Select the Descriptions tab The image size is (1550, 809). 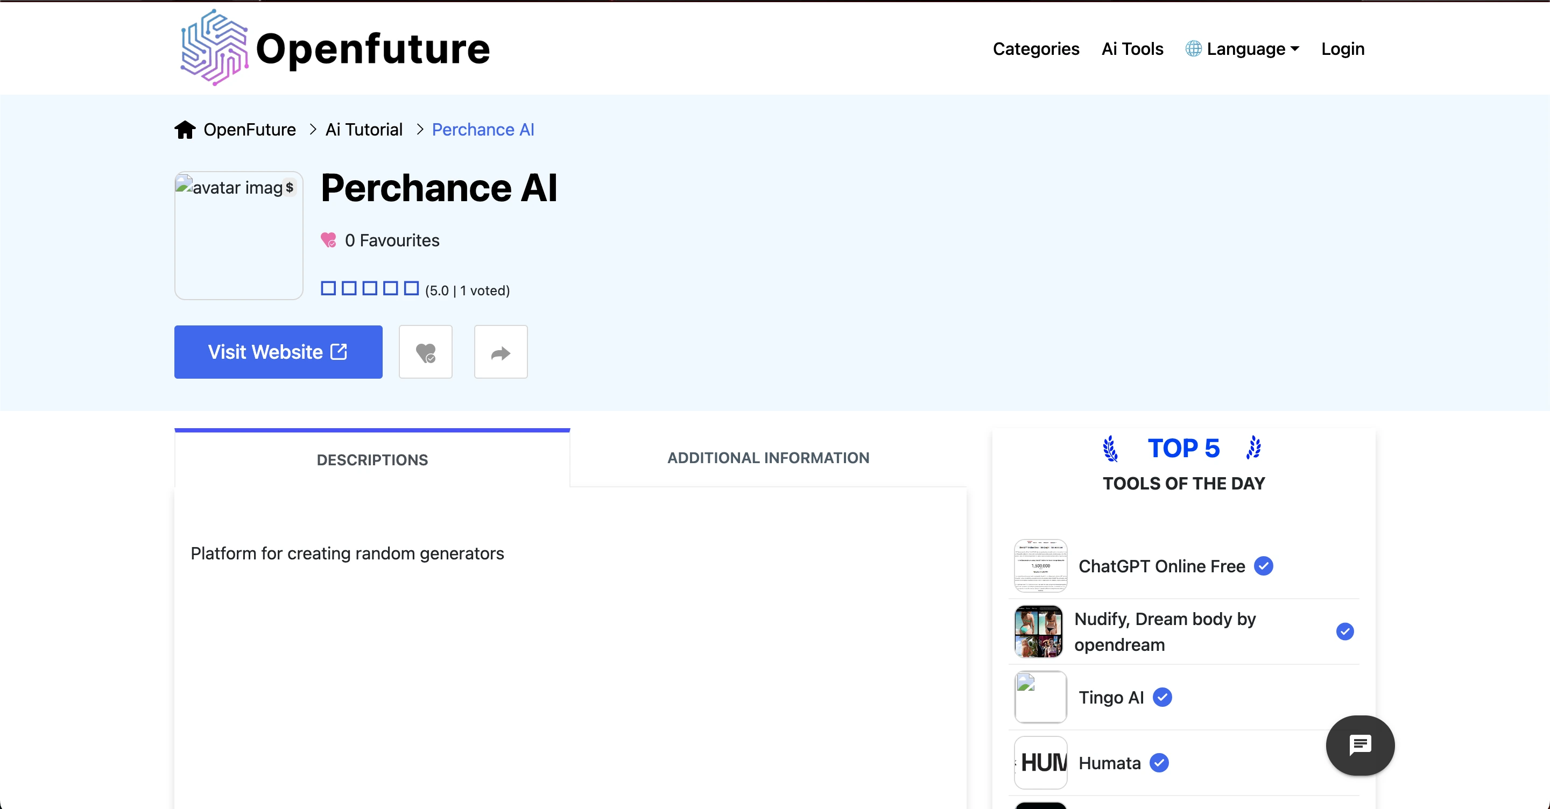point(372,459)
